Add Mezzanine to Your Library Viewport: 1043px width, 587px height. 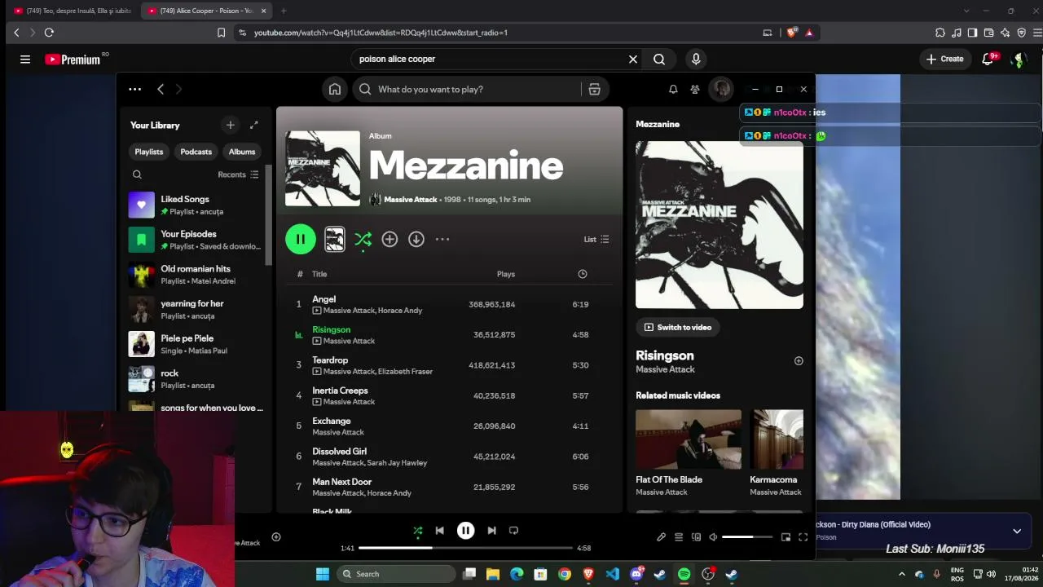[389, 239]
